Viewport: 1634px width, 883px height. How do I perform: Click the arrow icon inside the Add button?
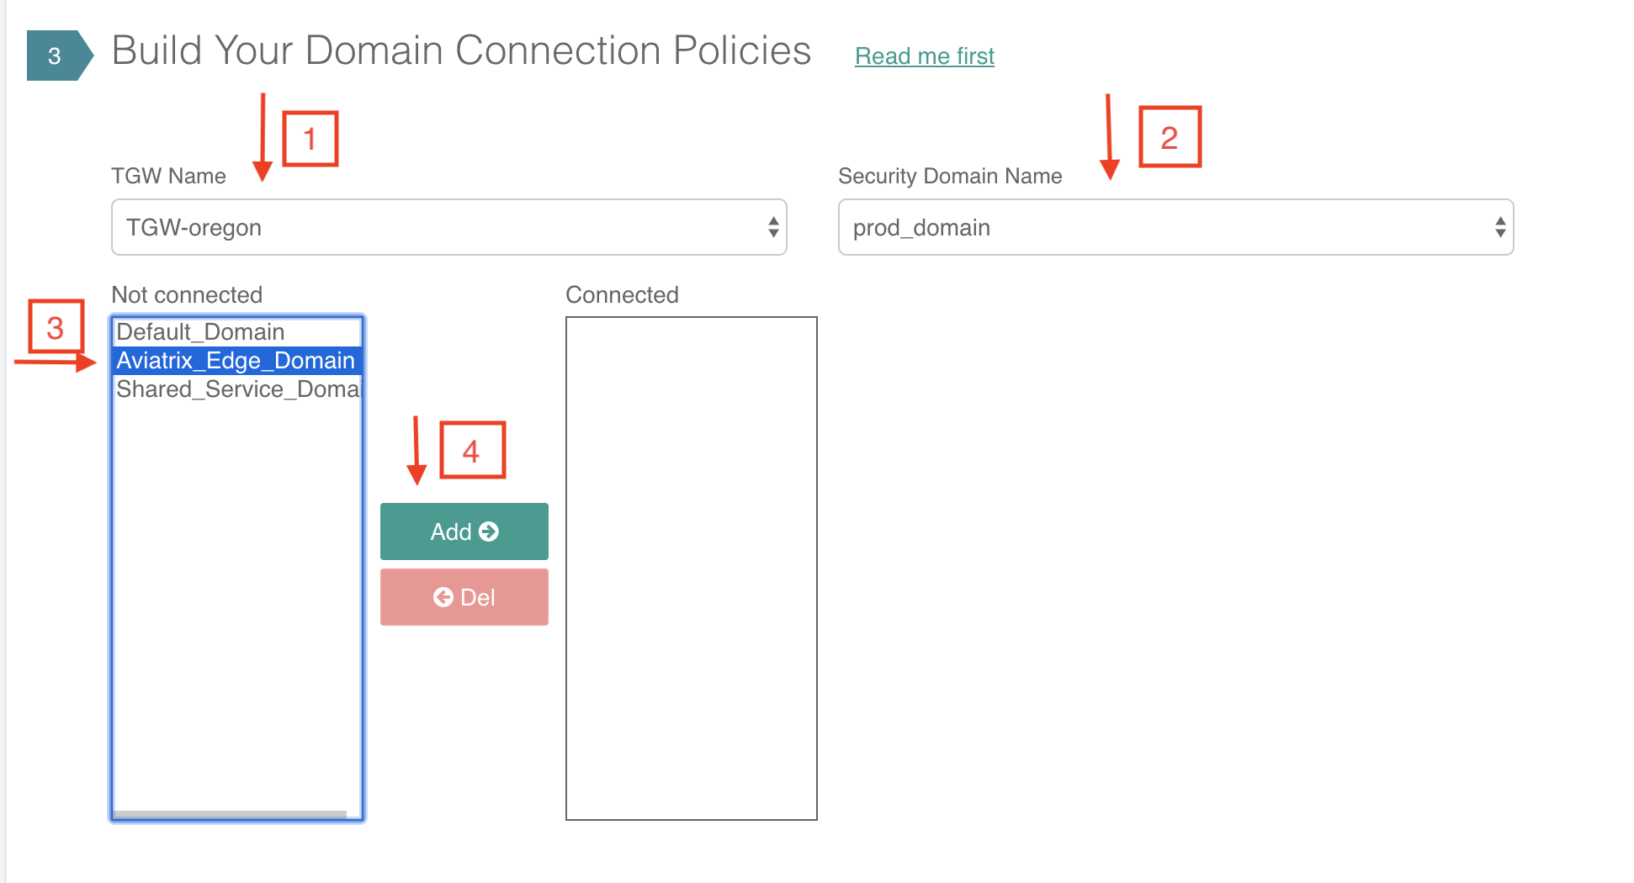tap(486, 531)
